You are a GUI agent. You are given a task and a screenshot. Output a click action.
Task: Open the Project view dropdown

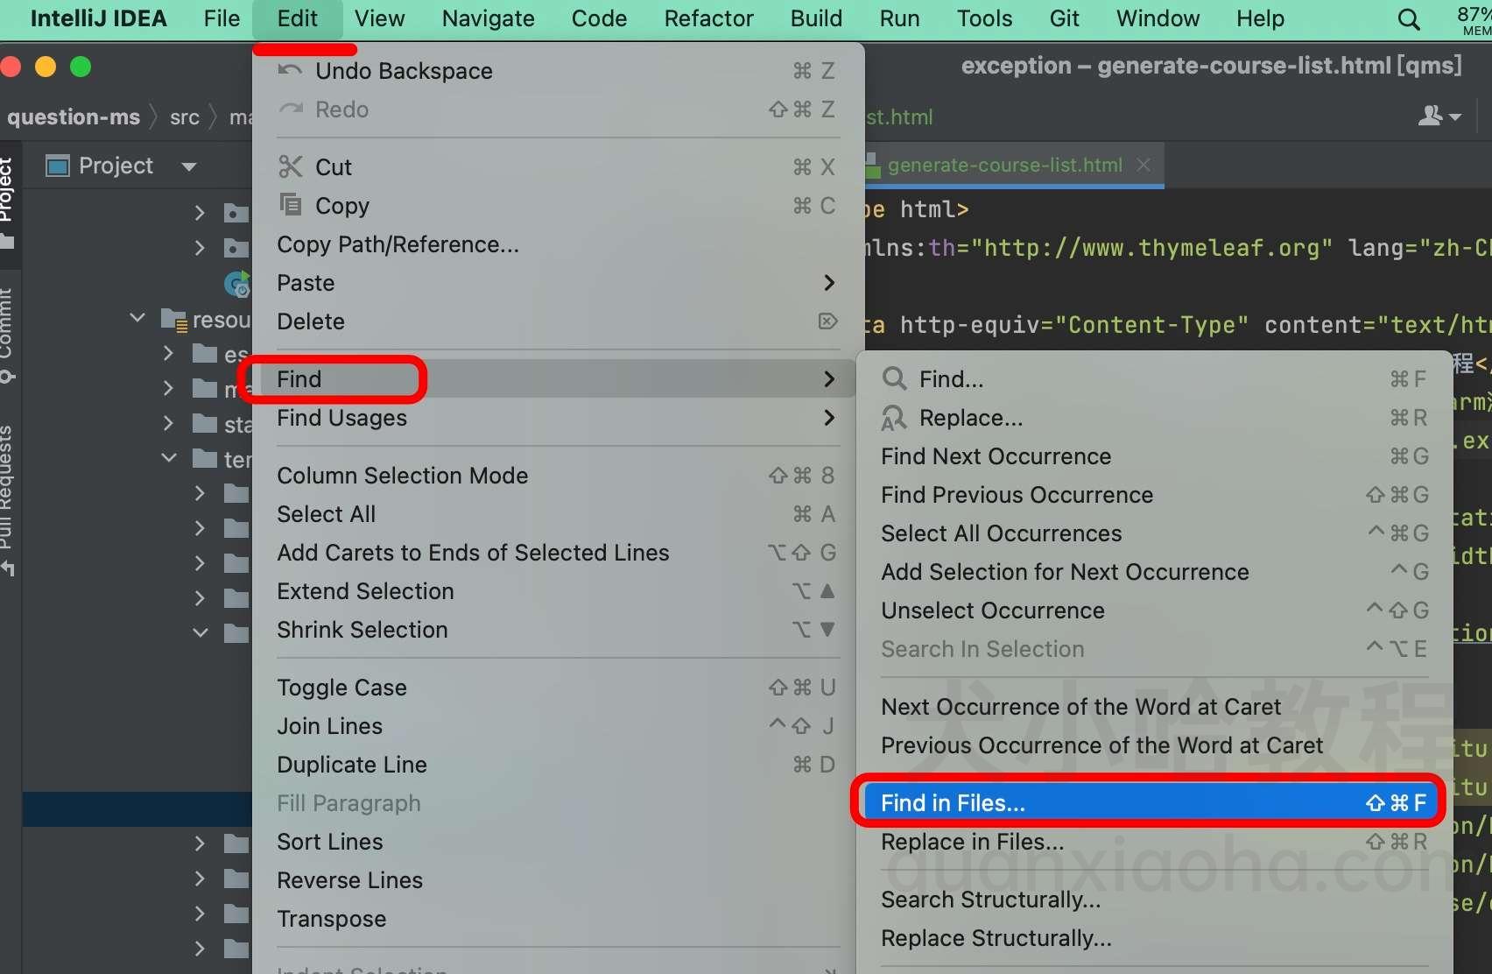tap(189, 166)
